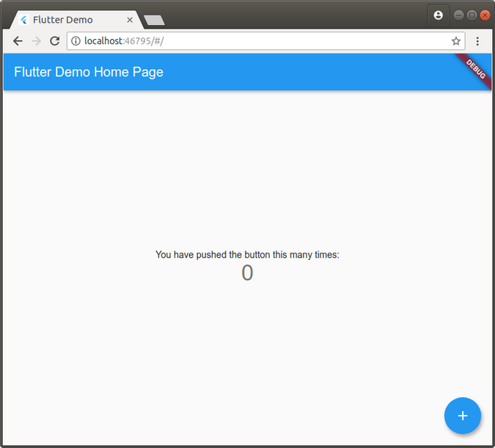Viewport: 495px width, 448px height.
Task: View site information for localhost
Action: (x=76, y=41)
